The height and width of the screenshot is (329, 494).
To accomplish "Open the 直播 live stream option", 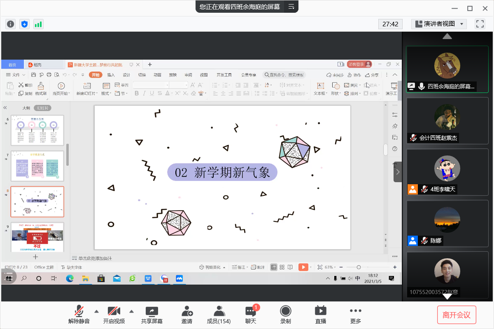I will tap(320, 315).
